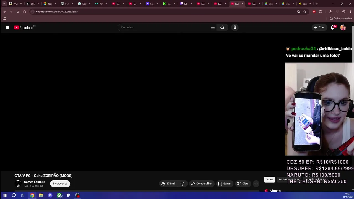Select the Todos filter chip
Screen dimensions: 354x199
270,180
